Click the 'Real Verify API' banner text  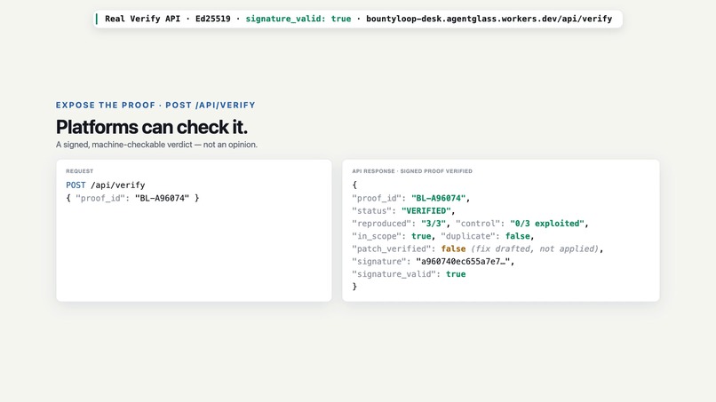pyautogui.click(x=142, y=19)
